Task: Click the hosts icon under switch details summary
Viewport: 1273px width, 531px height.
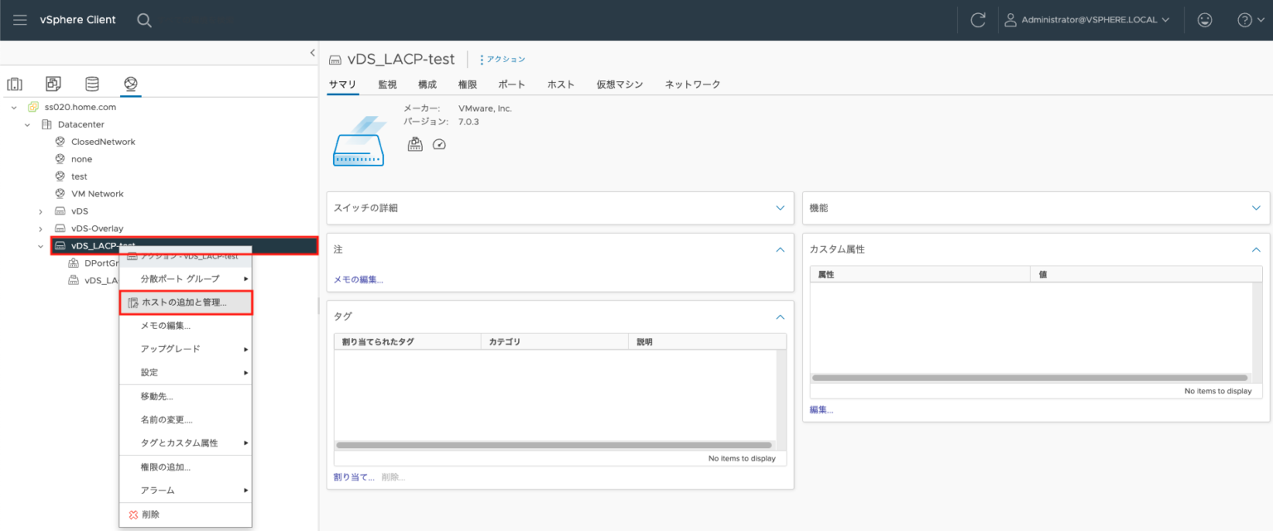Action: (415, 143)
